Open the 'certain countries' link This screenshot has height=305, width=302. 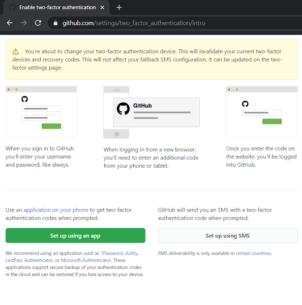(x=253, y=253)
